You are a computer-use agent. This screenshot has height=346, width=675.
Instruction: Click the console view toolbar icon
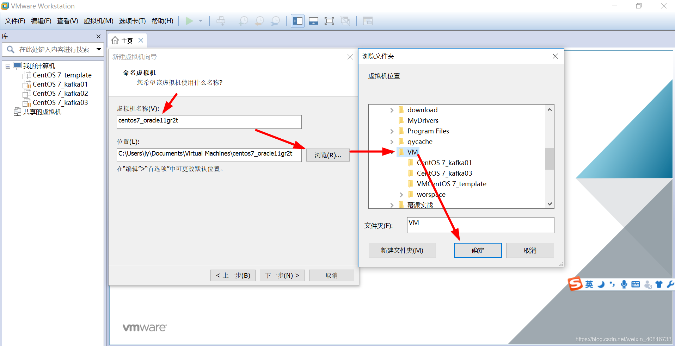click(x=368, y=21)
